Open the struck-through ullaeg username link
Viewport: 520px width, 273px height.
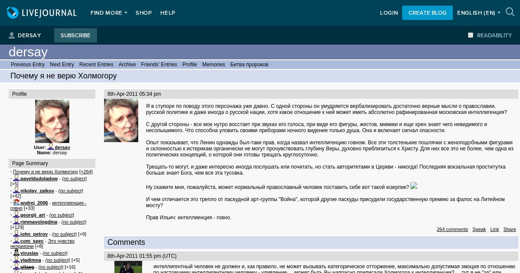point(27,267)
